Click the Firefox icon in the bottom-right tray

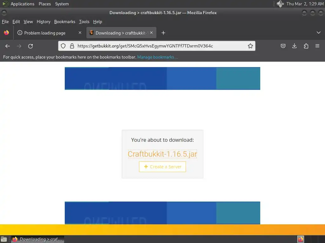[301, 239]
